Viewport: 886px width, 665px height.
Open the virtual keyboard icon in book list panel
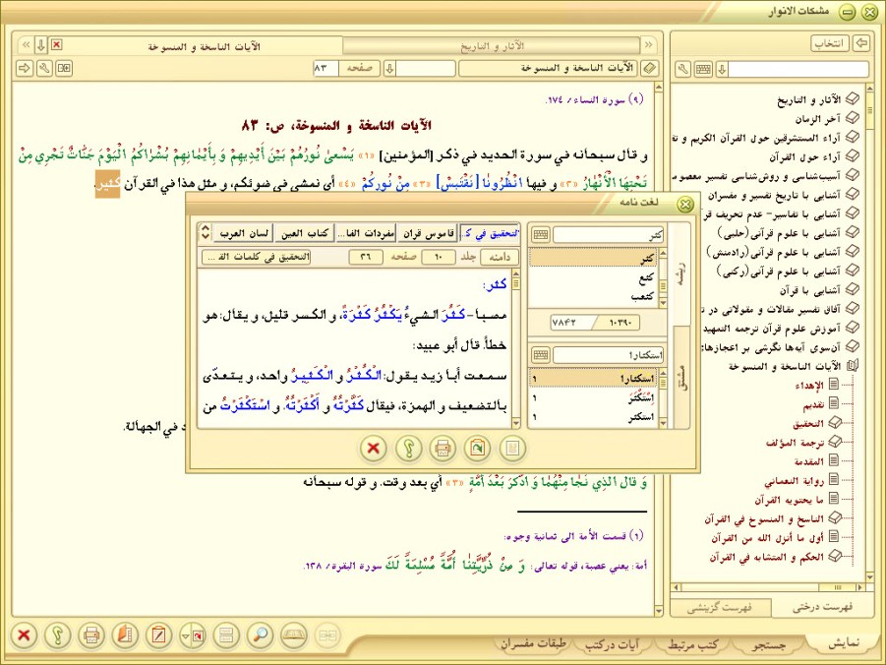pyautogui.click(x=703, y=70)
